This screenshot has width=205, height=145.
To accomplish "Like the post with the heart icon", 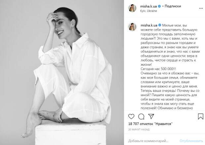I will [x=131, y=116].
